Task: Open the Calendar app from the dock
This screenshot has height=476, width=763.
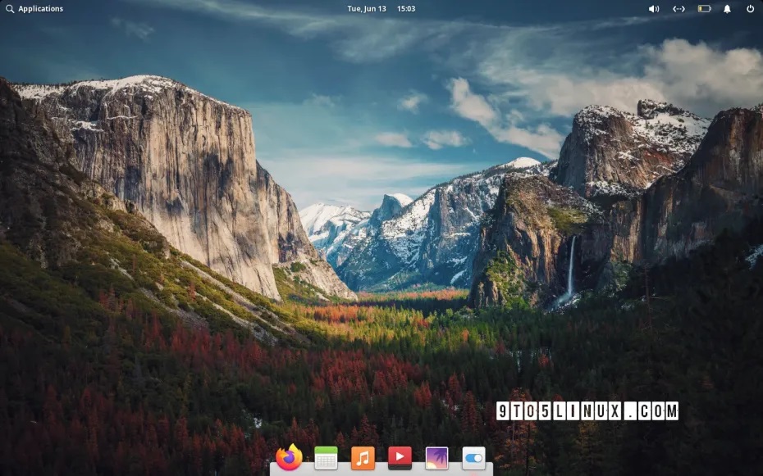Action: point(325,459)
